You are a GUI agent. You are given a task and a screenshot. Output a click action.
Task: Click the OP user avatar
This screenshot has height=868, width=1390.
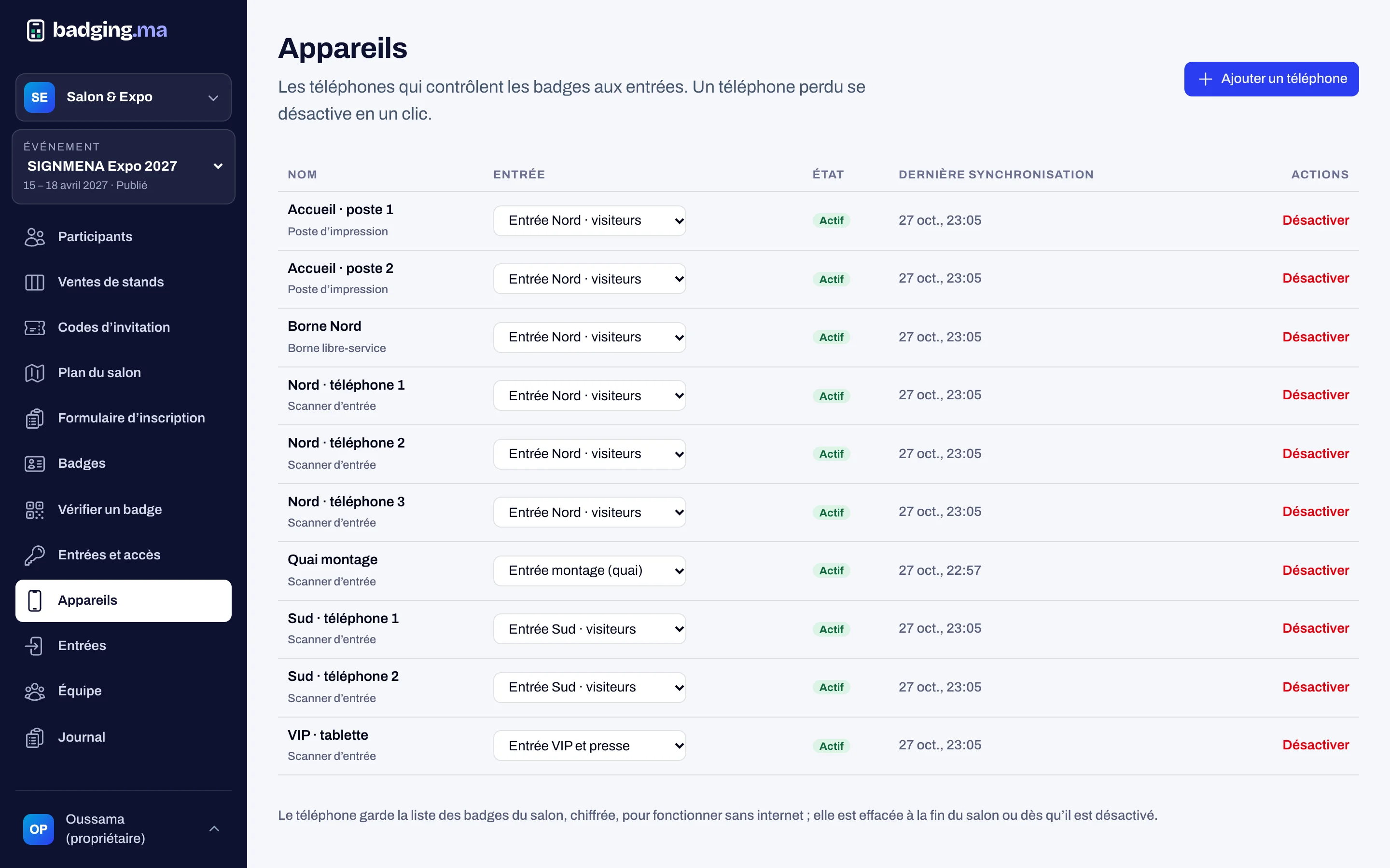pos(39,829)
